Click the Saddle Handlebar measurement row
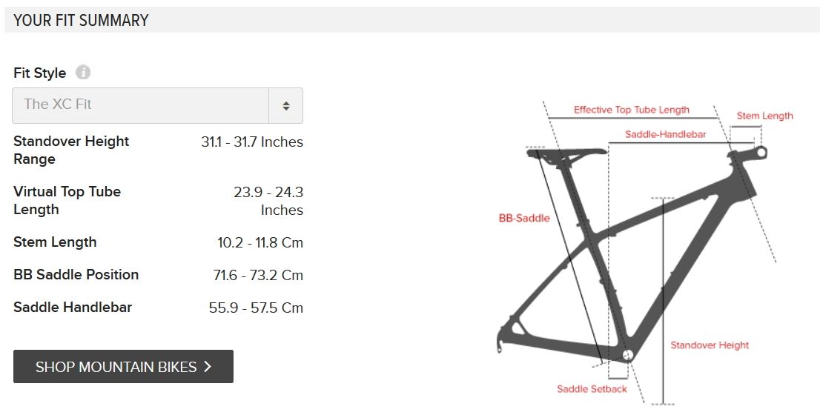 (158, 308)
